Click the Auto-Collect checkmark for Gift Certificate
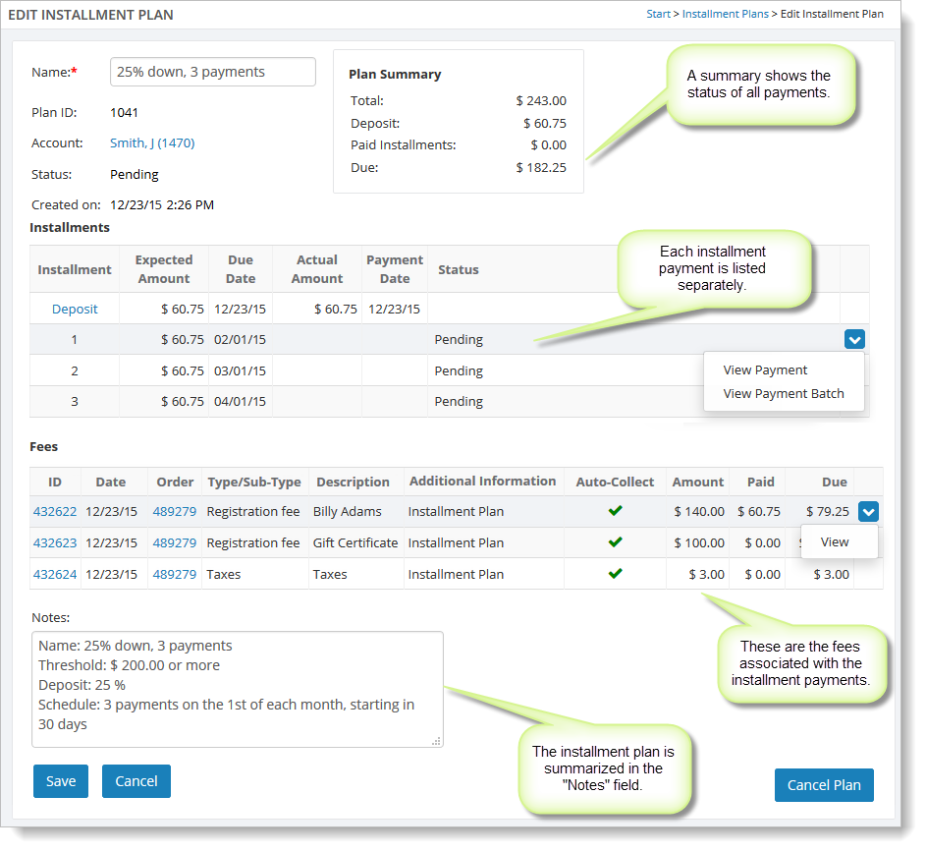The image size is (926, 852). [615, 542]
